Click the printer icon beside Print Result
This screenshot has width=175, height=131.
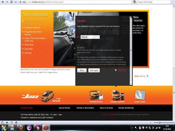tap(116, 70)
